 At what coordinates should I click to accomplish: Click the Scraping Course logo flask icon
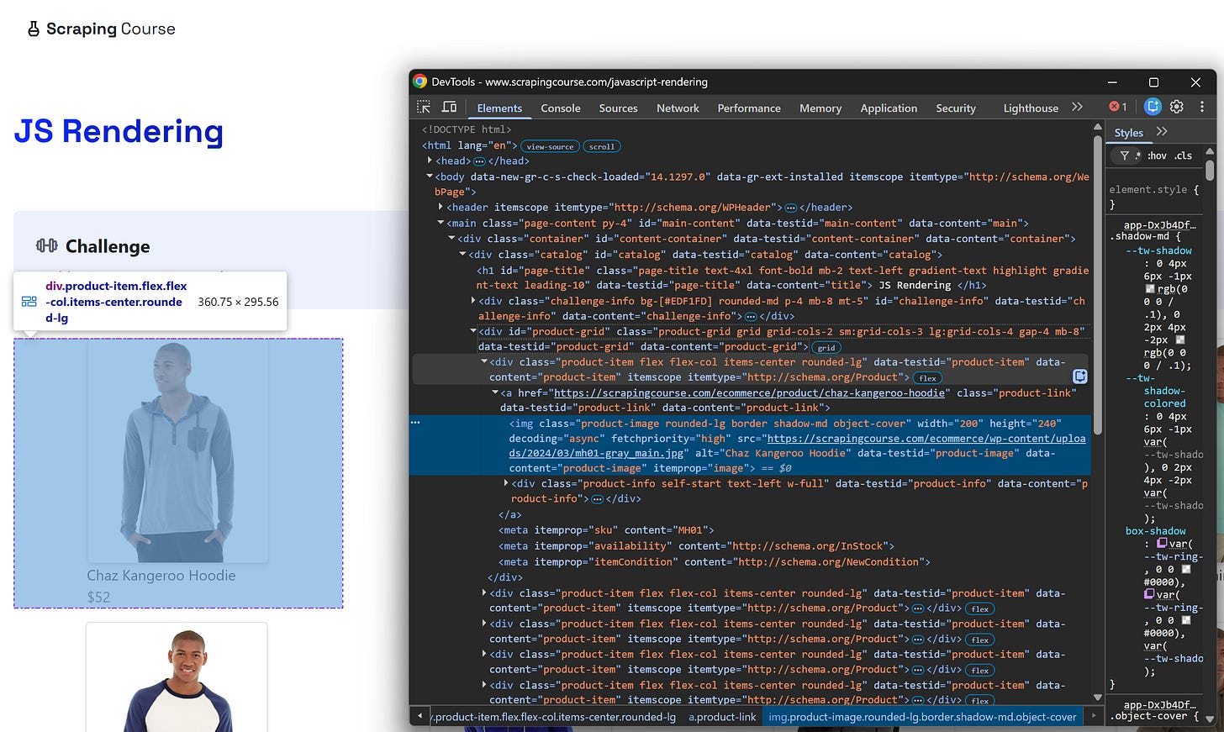pyautogui.click(x=34, y=29)
